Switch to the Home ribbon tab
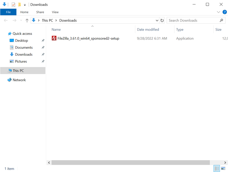228x172 pixels. (x=24, y=12)
